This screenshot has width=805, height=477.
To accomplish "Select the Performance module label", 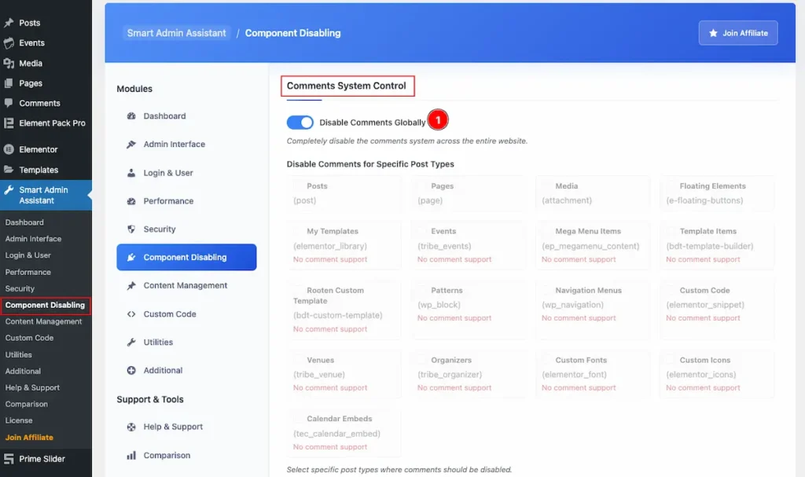I will pos(168,201).
